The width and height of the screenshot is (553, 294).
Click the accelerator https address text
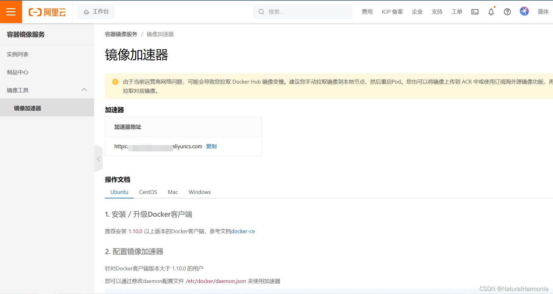(x=158, y=146)
